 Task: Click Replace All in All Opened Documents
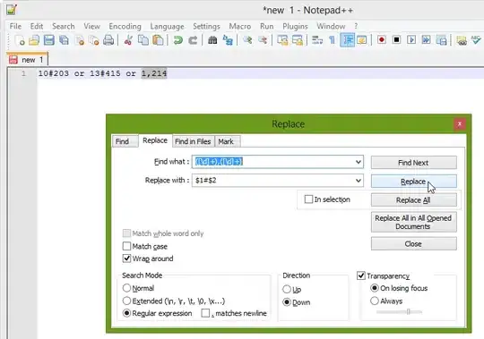[413, 222]
